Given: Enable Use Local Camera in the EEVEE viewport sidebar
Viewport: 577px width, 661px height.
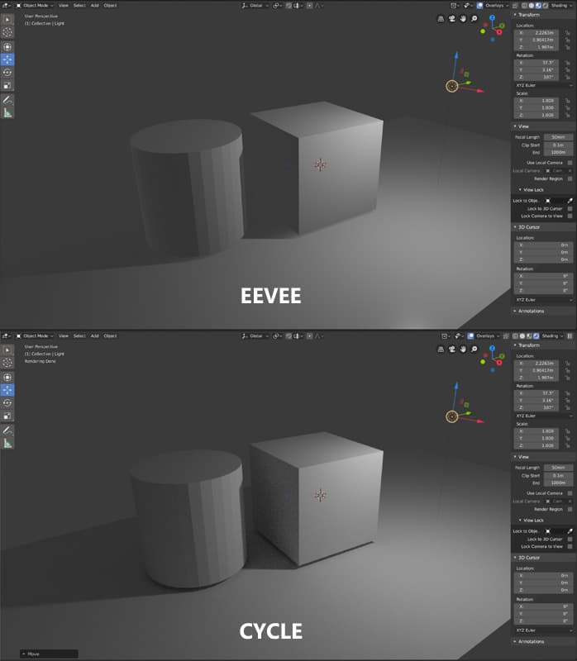Looking at the screenshot, I should tap(570, 163).
